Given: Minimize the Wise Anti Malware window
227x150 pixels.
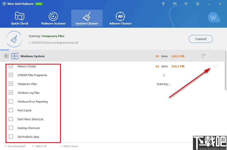Looking at the screenshot, I should coord(209,4).
